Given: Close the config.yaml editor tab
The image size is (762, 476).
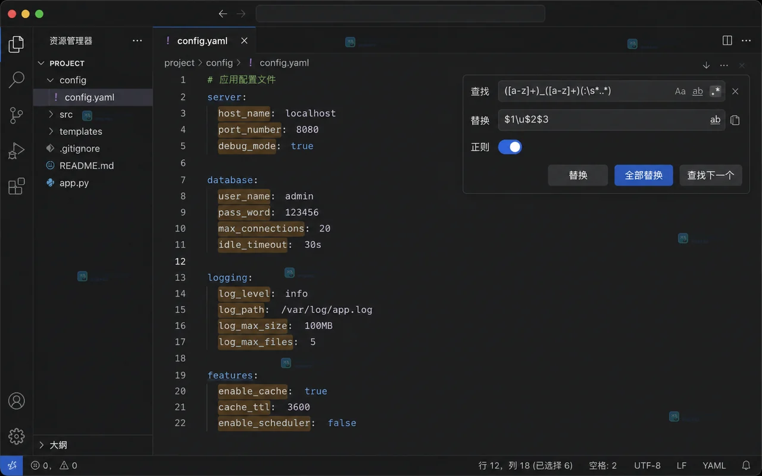Looking at the screenshot, I should click(244, 41).
